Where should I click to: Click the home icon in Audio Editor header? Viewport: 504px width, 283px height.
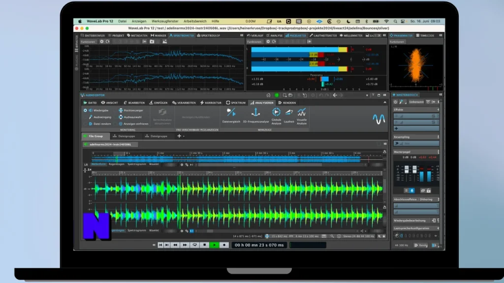[268, 95]
